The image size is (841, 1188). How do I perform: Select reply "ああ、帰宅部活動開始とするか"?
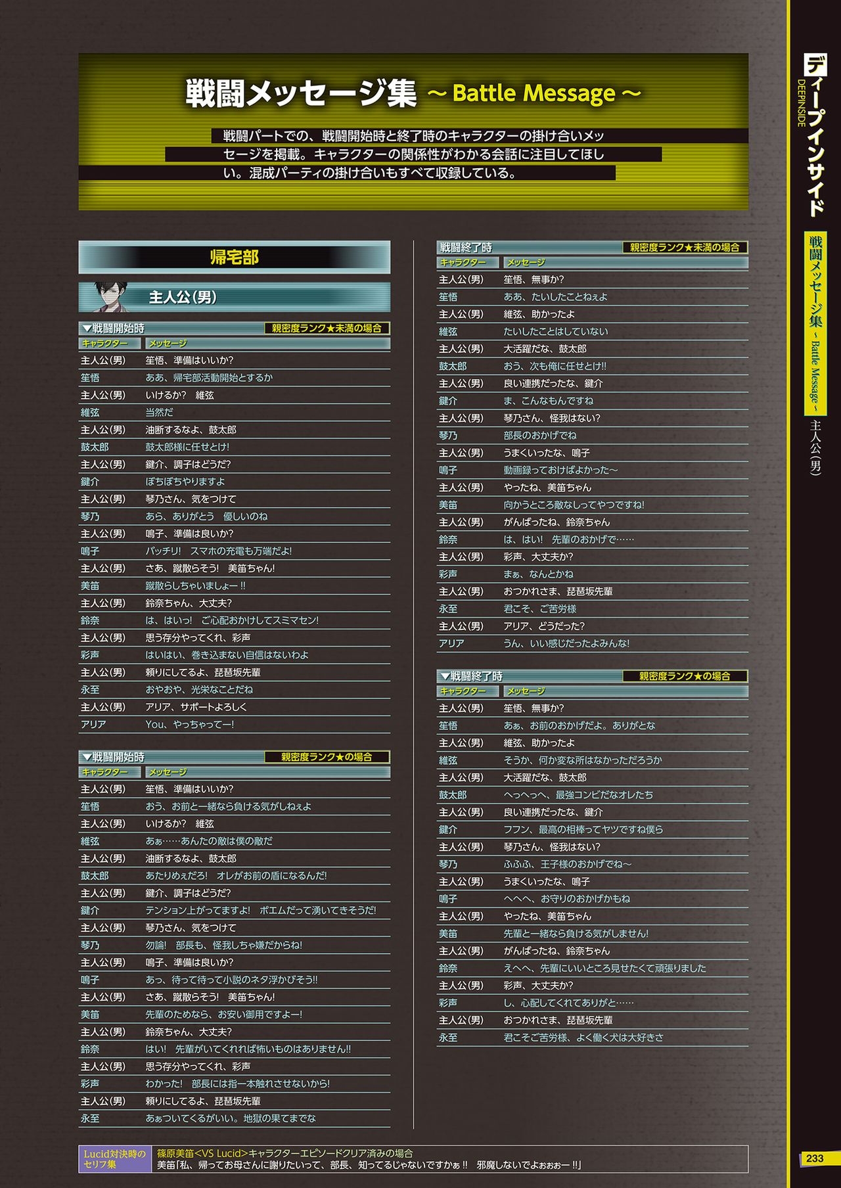(x=209, y=378)
